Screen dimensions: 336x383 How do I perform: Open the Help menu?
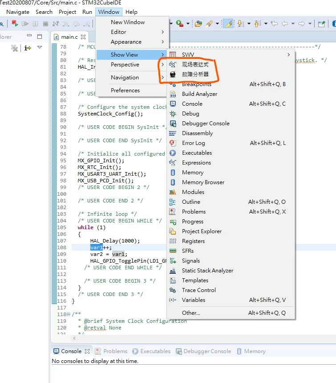131,12
